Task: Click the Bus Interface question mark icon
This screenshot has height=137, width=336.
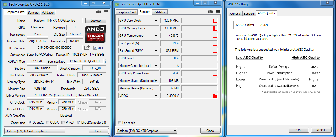Action: pyautogui.click(x=105, y=61)
